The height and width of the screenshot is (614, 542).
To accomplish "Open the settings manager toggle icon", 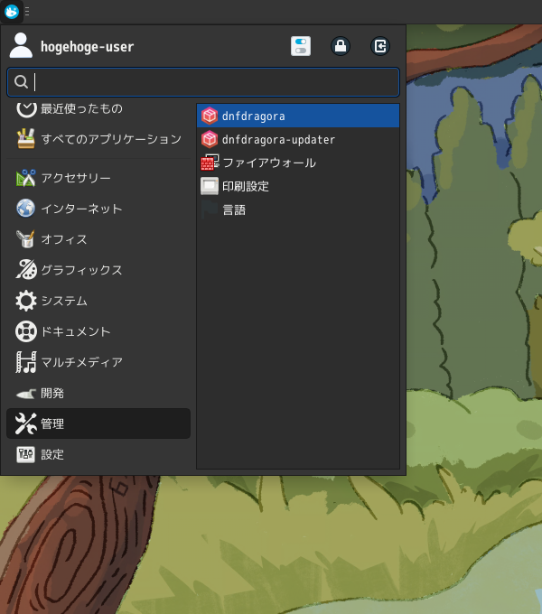I will point(301,46).
